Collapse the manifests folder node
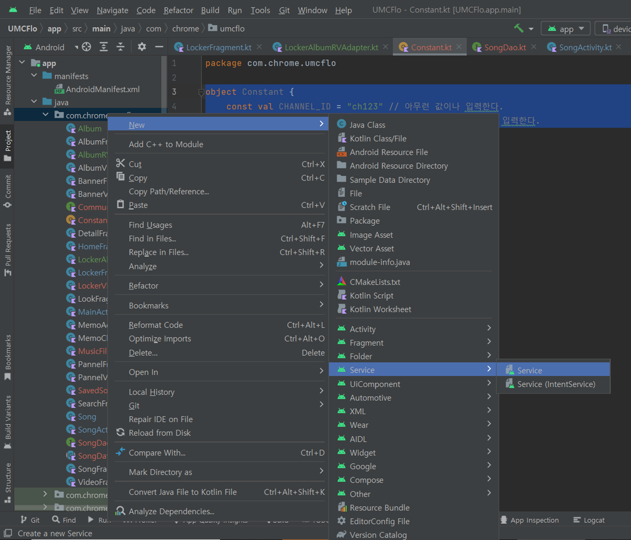Screen dimensions: 631x540 tap(34, 75)
